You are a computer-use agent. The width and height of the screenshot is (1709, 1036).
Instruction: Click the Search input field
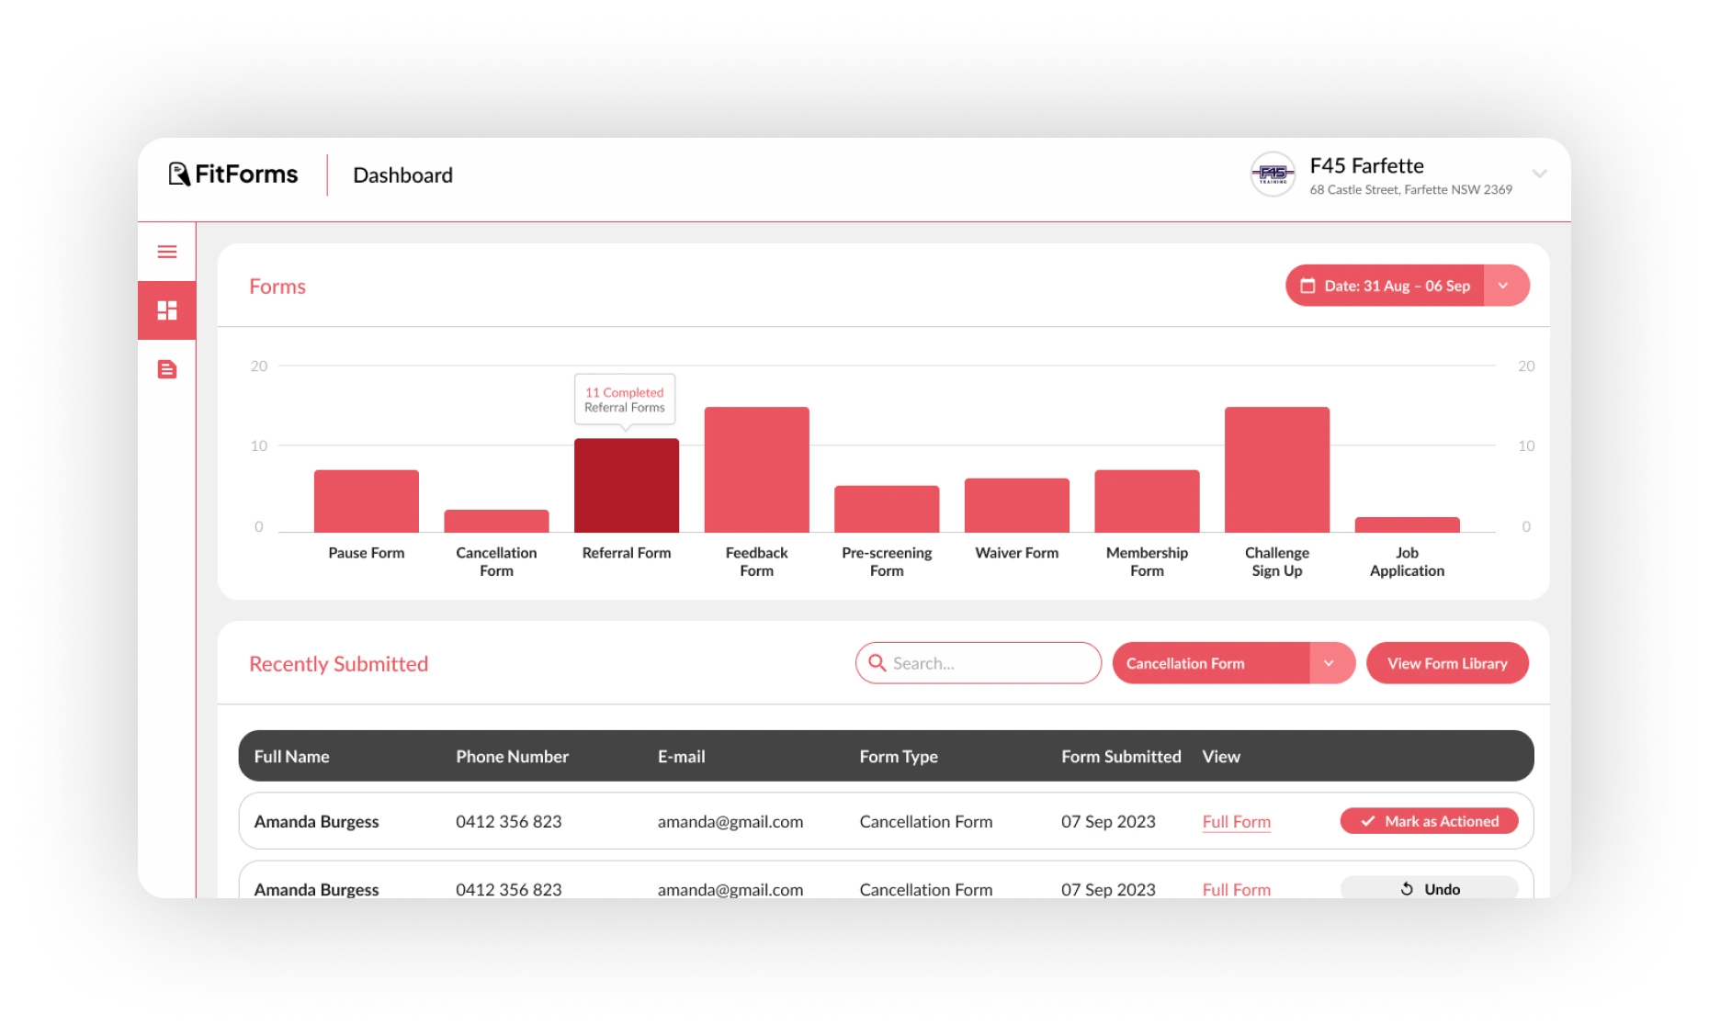tap(979, 663)
